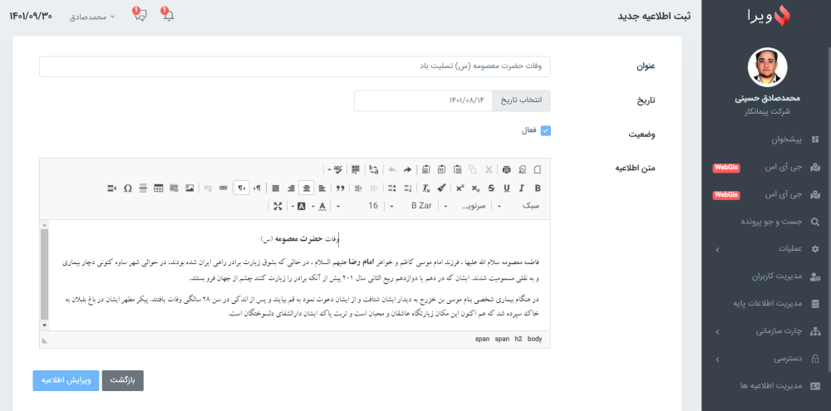Uncheck the فعال status checkbox
Screen dimensions: 831x411
pyautogui.click(x=545, y=130)
